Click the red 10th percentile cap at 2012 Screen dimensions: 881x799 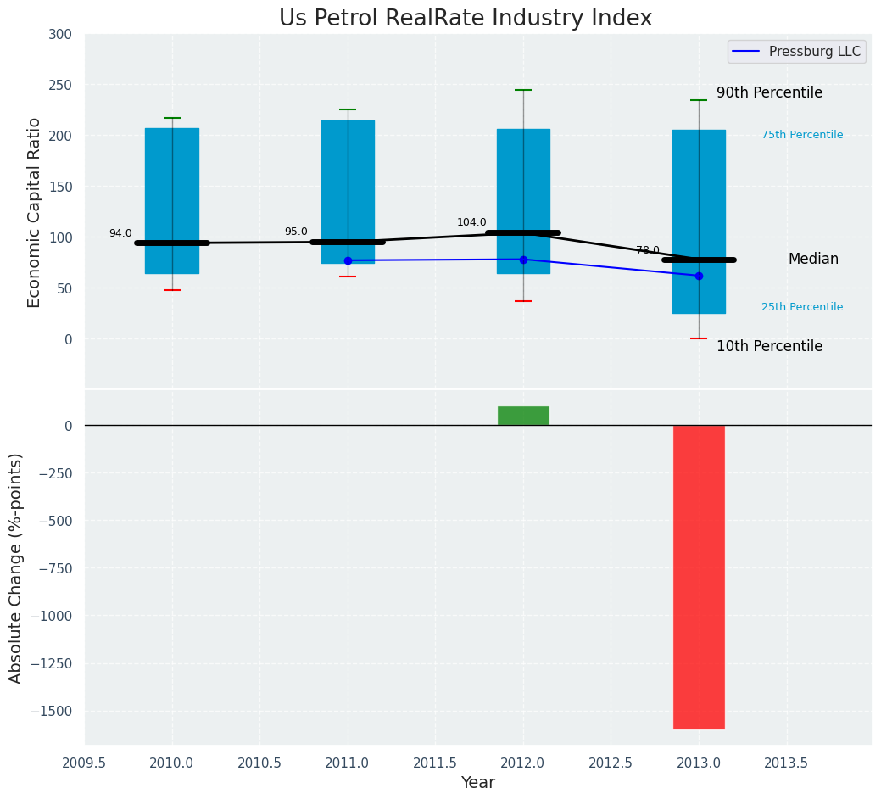coord(523,301)
